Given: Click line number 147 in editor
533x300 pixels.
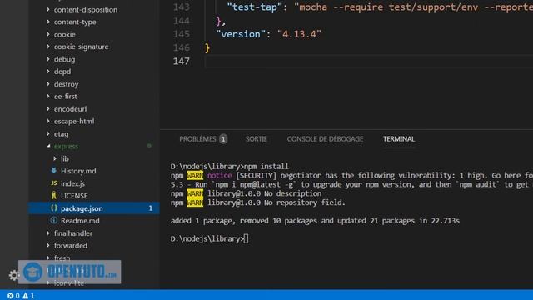Looking at the screenshot, I should tap(182, 61).
